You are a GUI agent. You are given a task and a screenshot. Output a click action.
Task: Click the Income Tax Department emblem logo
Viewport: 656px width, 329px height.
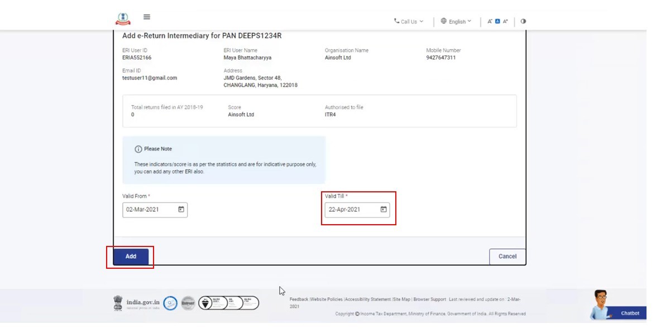123,18
